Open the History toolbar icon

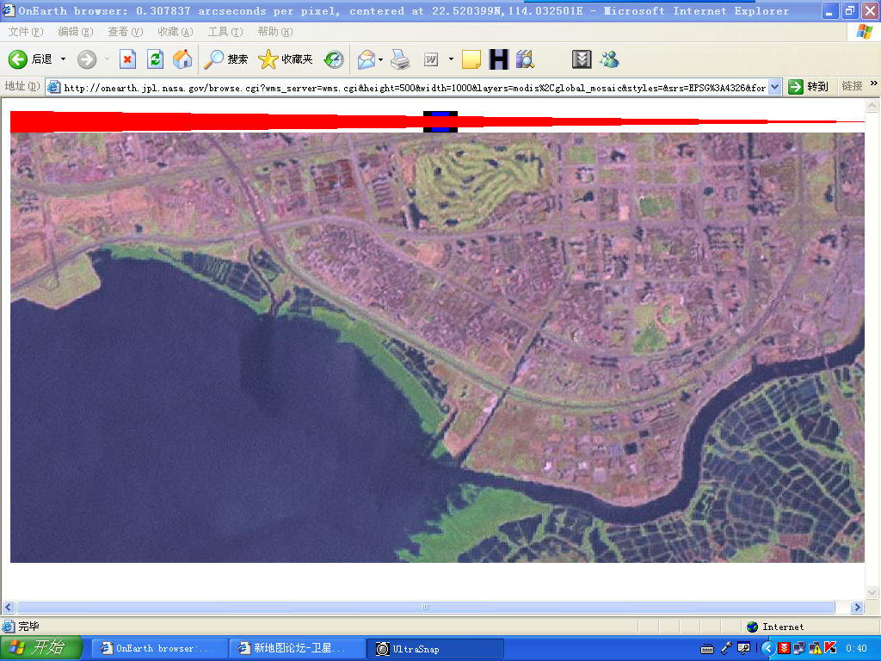click(x=334, y=59)
